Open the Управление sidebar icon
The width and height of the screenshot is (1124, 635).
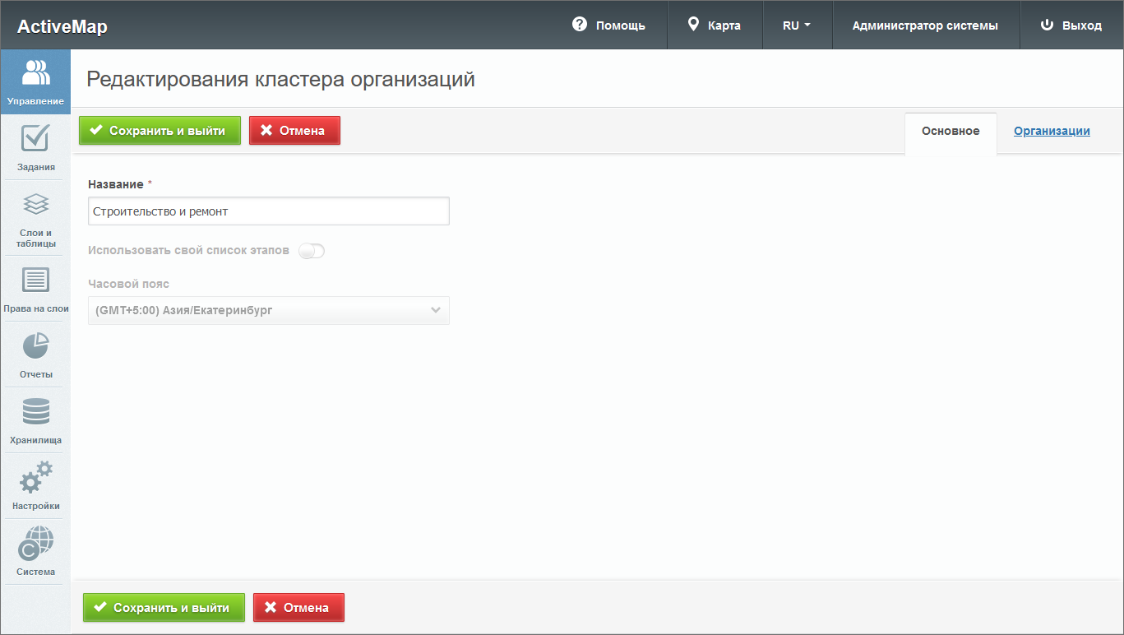(35, 74)
